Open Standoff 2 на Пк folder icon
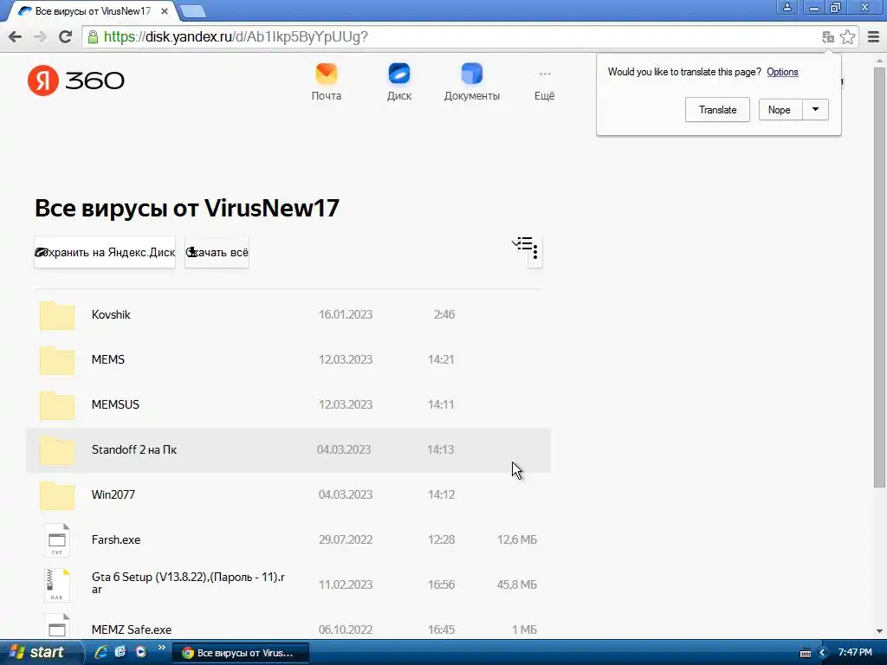The width and height of the screenshot is (887, 665). click(57, 450)
